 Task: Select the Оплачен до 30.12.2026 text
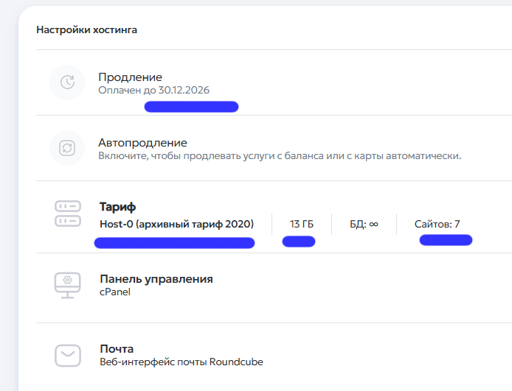click(x=154, y=91)
